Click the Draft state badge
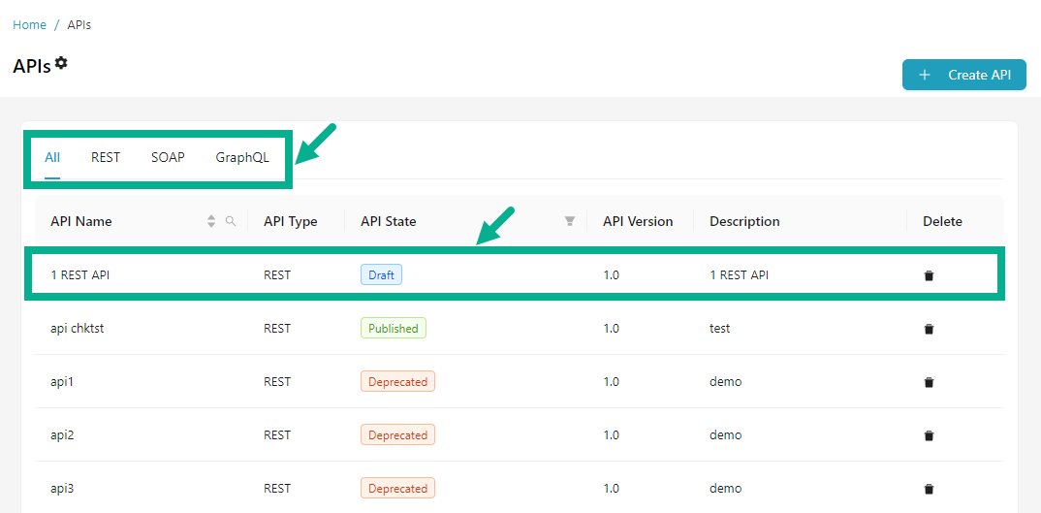This screenshot has width=1041, height=513. [381, 275]
